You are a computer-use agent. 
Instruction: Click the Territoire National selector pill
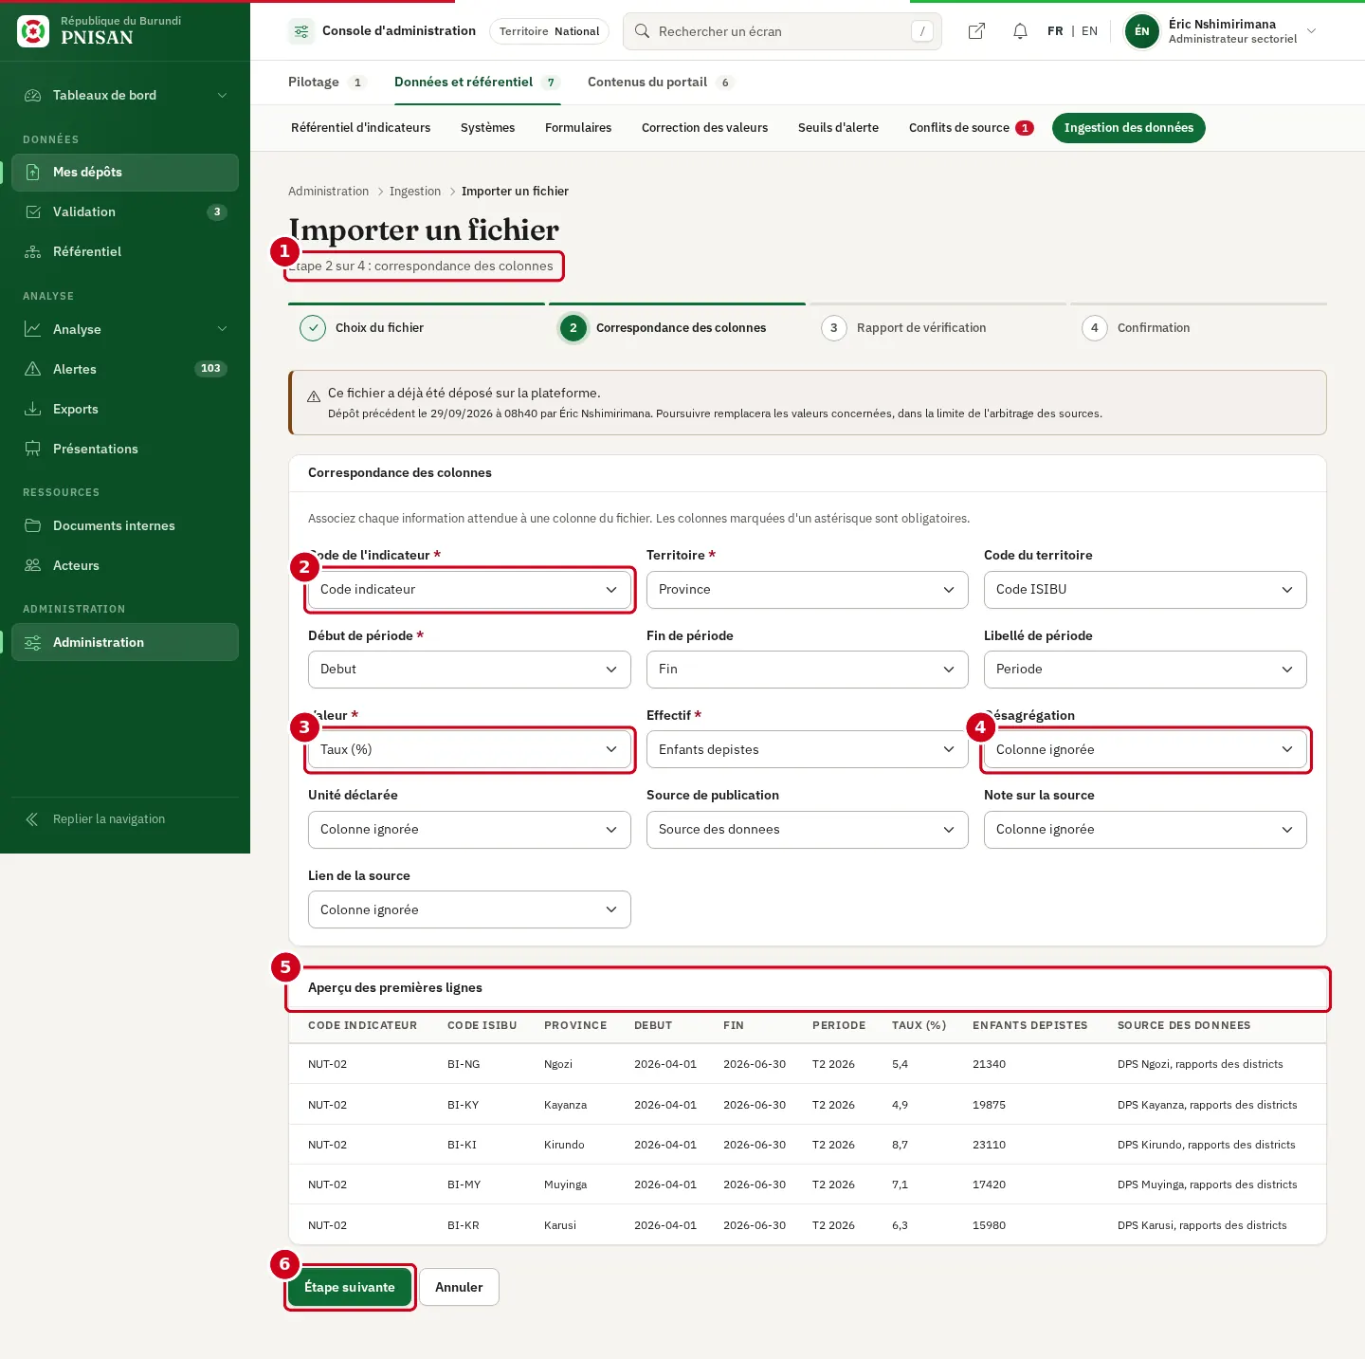point(549,31)
